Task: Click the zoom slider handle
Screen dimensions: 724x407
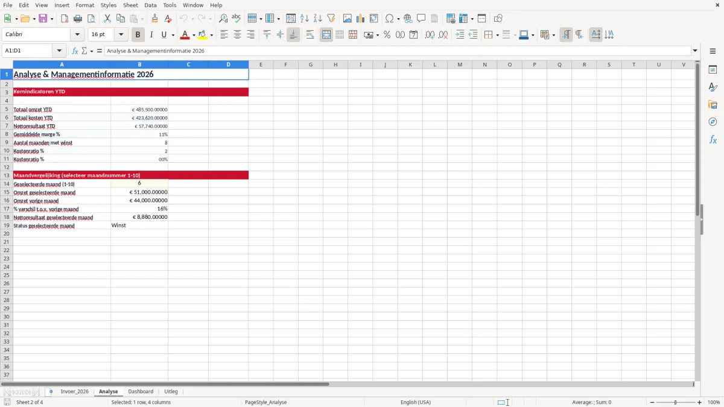Action: click(675, 402)
